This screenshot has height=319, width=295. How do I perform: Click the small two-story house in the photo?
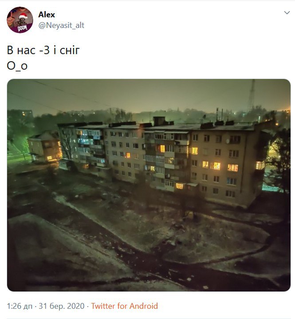pos(45,147)
